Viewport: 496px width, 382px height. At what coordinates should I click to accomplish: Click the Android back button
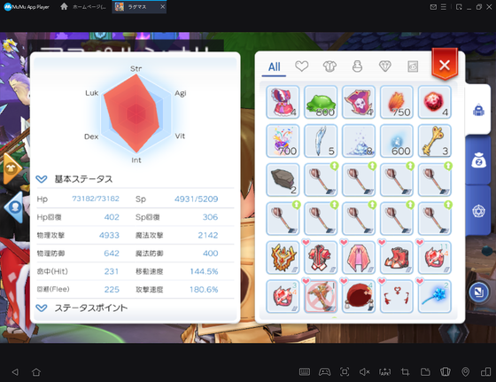pyautogui.click(x=15, y=372)
